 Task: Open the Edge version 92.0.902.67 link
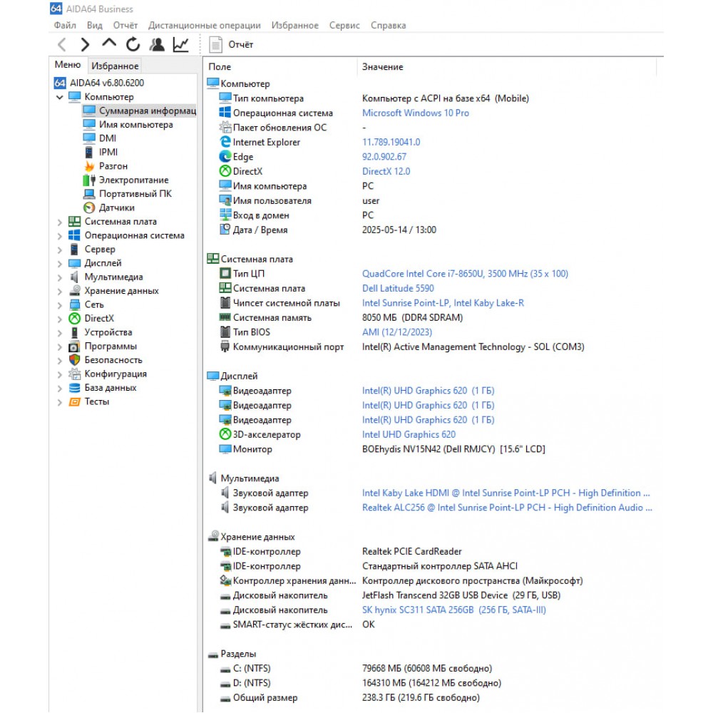pyautogui.click(x=384, y=157)
